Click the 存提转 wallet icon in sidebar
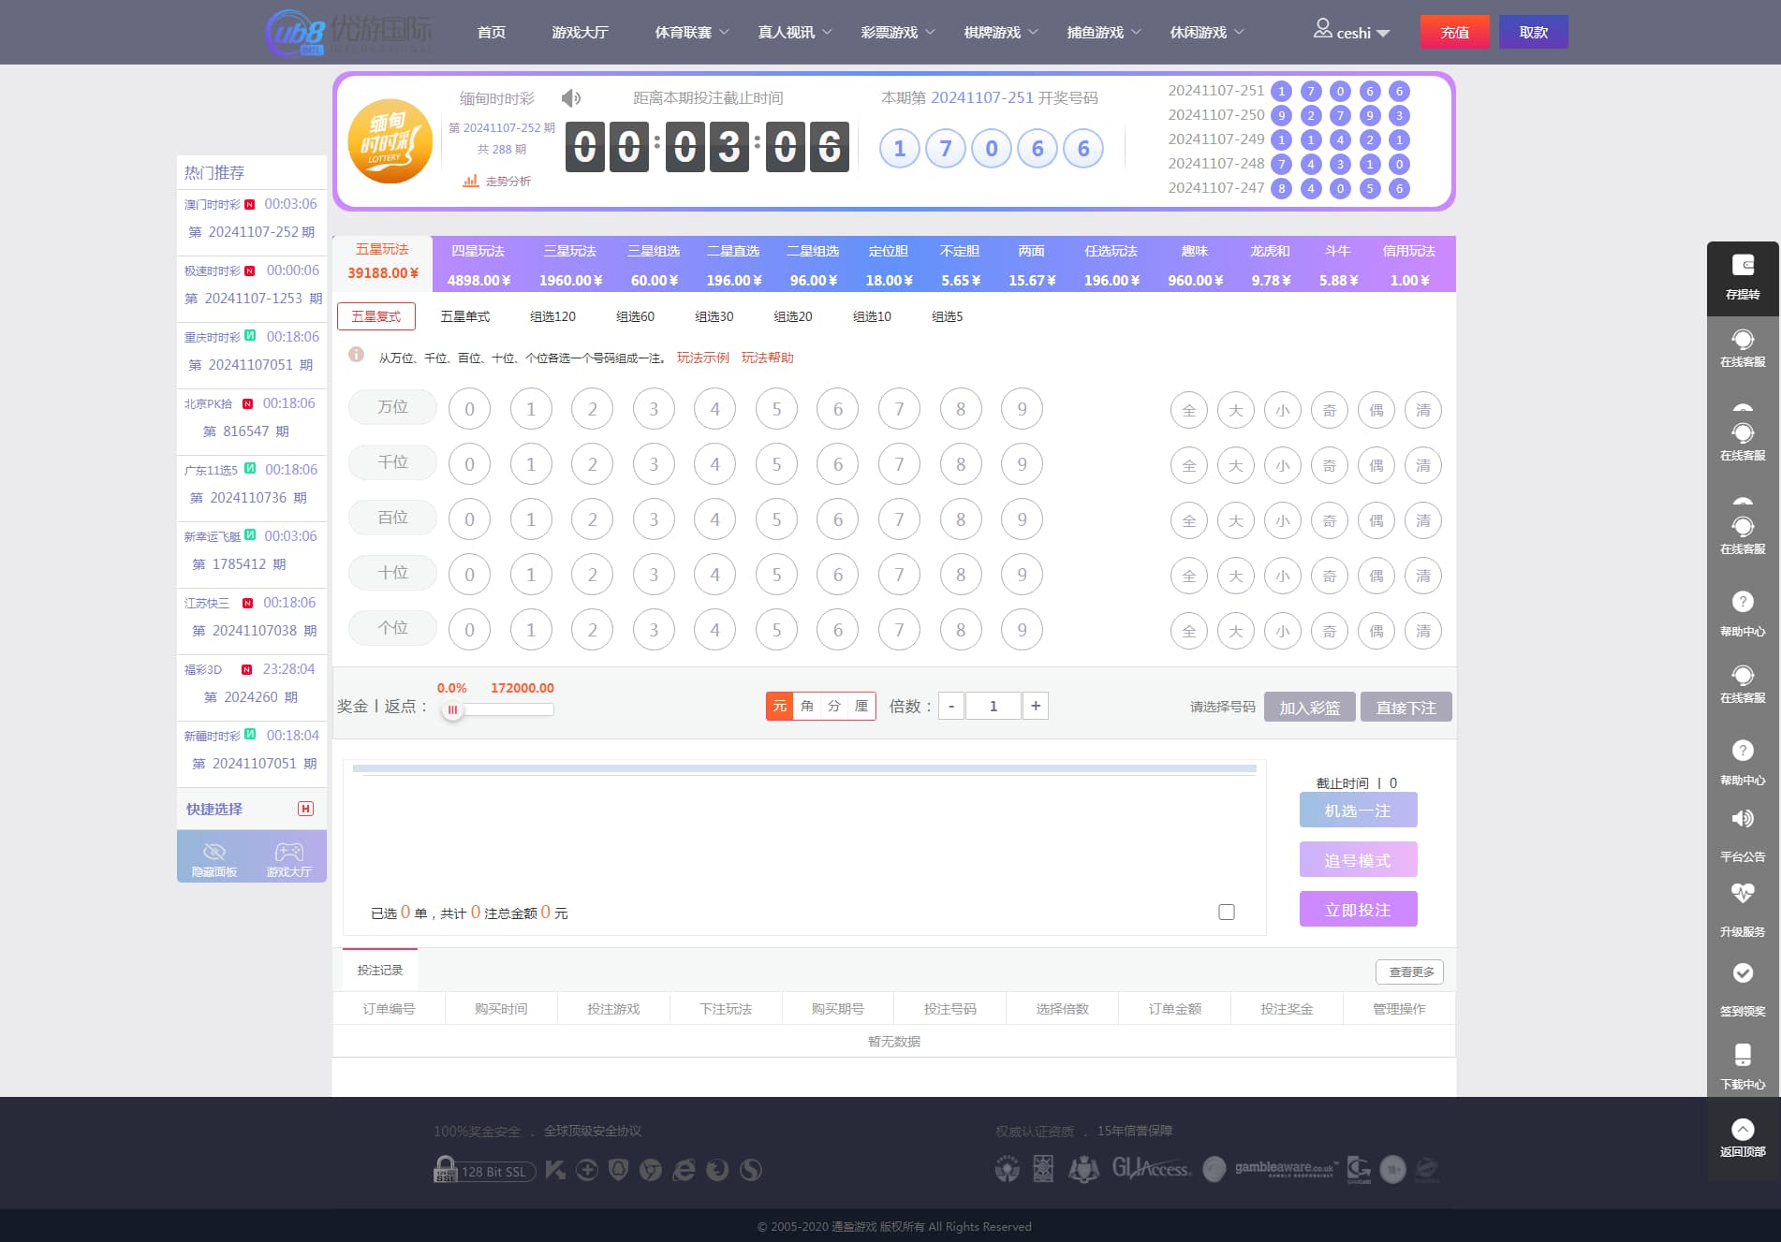This screenshot has width=1781, height=1242. coord(1742,266)
